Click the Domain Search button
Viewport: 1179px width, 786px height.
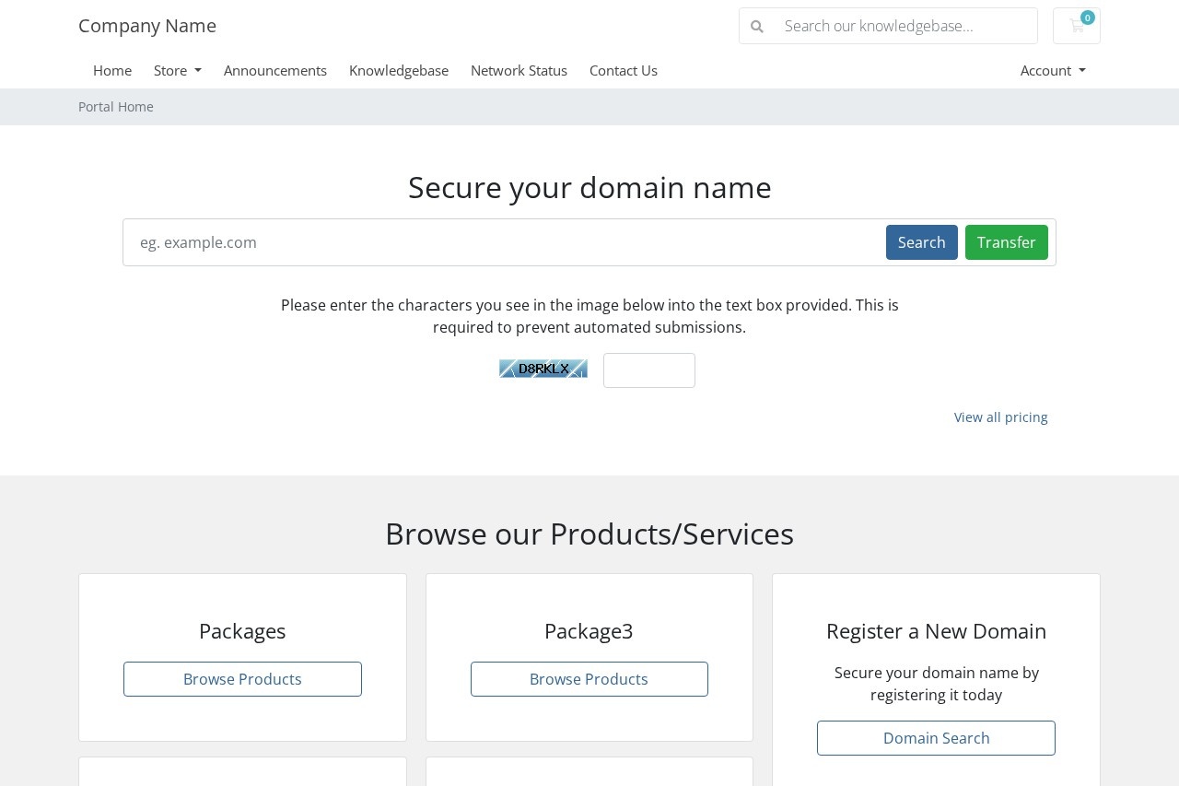[936, 738]
